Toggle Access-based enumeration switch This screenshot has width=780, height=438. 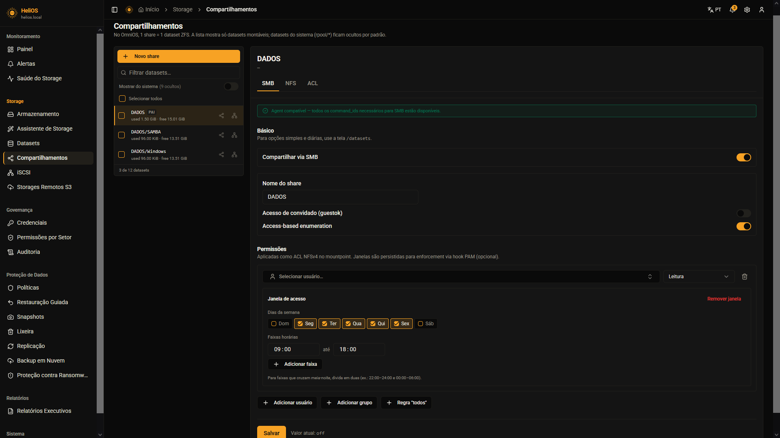[743, 226]
